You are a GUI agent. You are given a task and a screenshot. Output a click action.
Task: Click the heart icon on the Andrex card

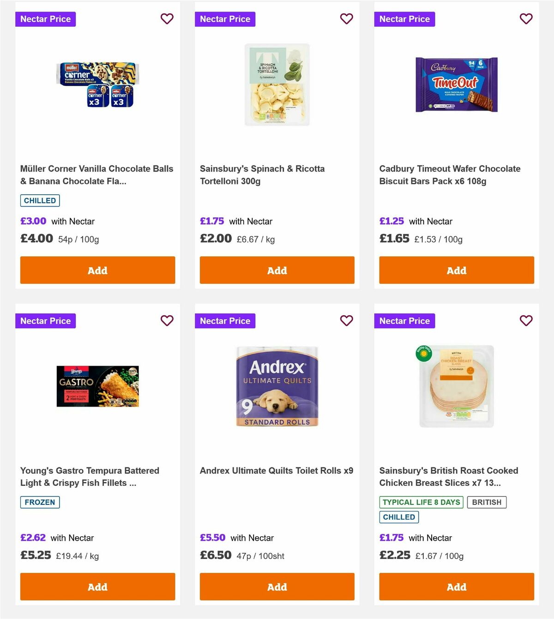pos(346,320)
